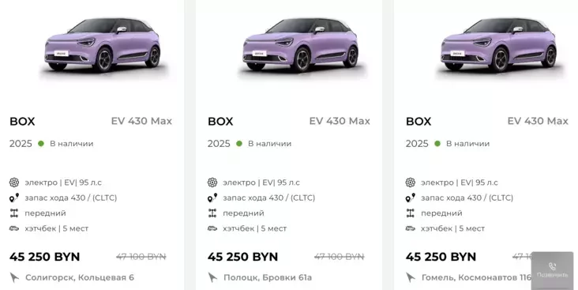Click the location arrow icon beside Гомель address
The height and width of the screenshot is (290, 578).
click(x=411, y=277)
